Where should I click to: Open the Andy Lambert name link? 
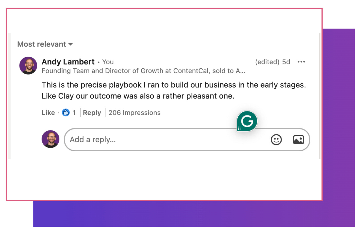pos(68,62)
